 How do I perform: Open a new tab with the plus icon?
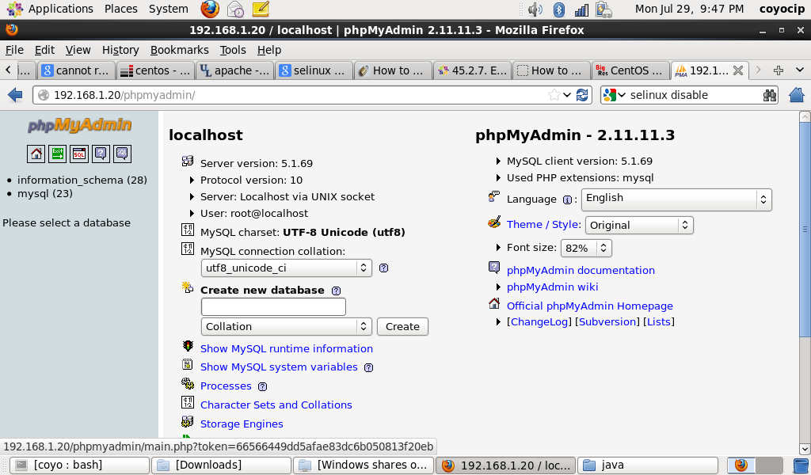pyautogui.click(x=779, y=70)
